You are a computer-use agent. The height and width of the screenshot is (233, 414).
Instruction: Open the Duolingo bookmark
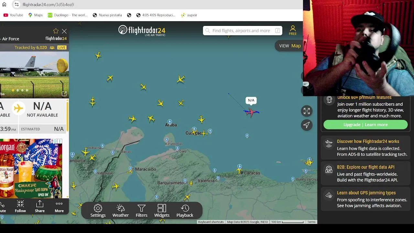(68, 15)
